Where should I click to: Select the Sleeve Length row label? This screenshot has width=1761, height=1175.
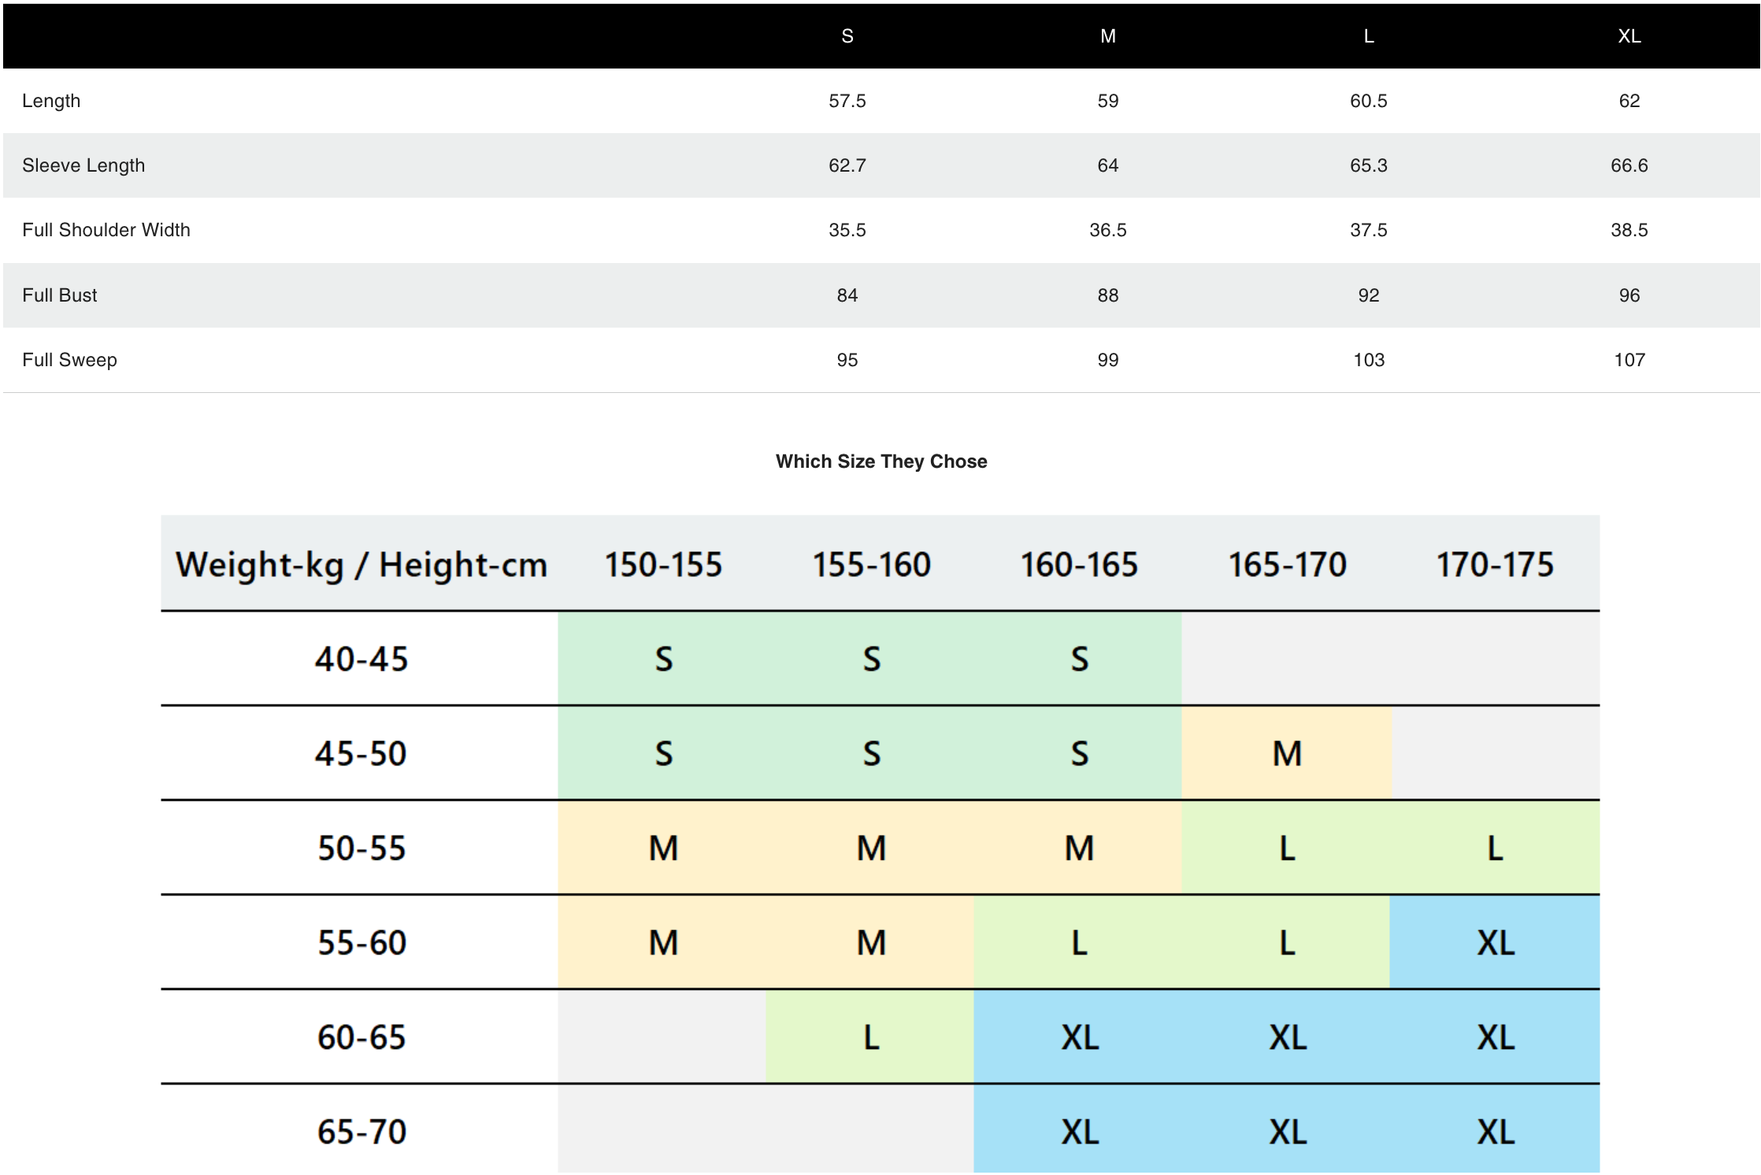(x=83, y=165)
